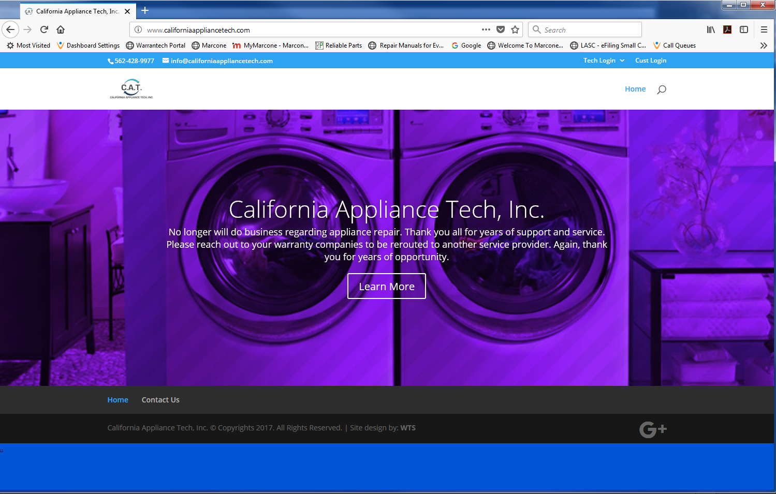This screenshot has width=776, height=494.
Task: Click the website search magnifier icon
Action: coord(661,89)
